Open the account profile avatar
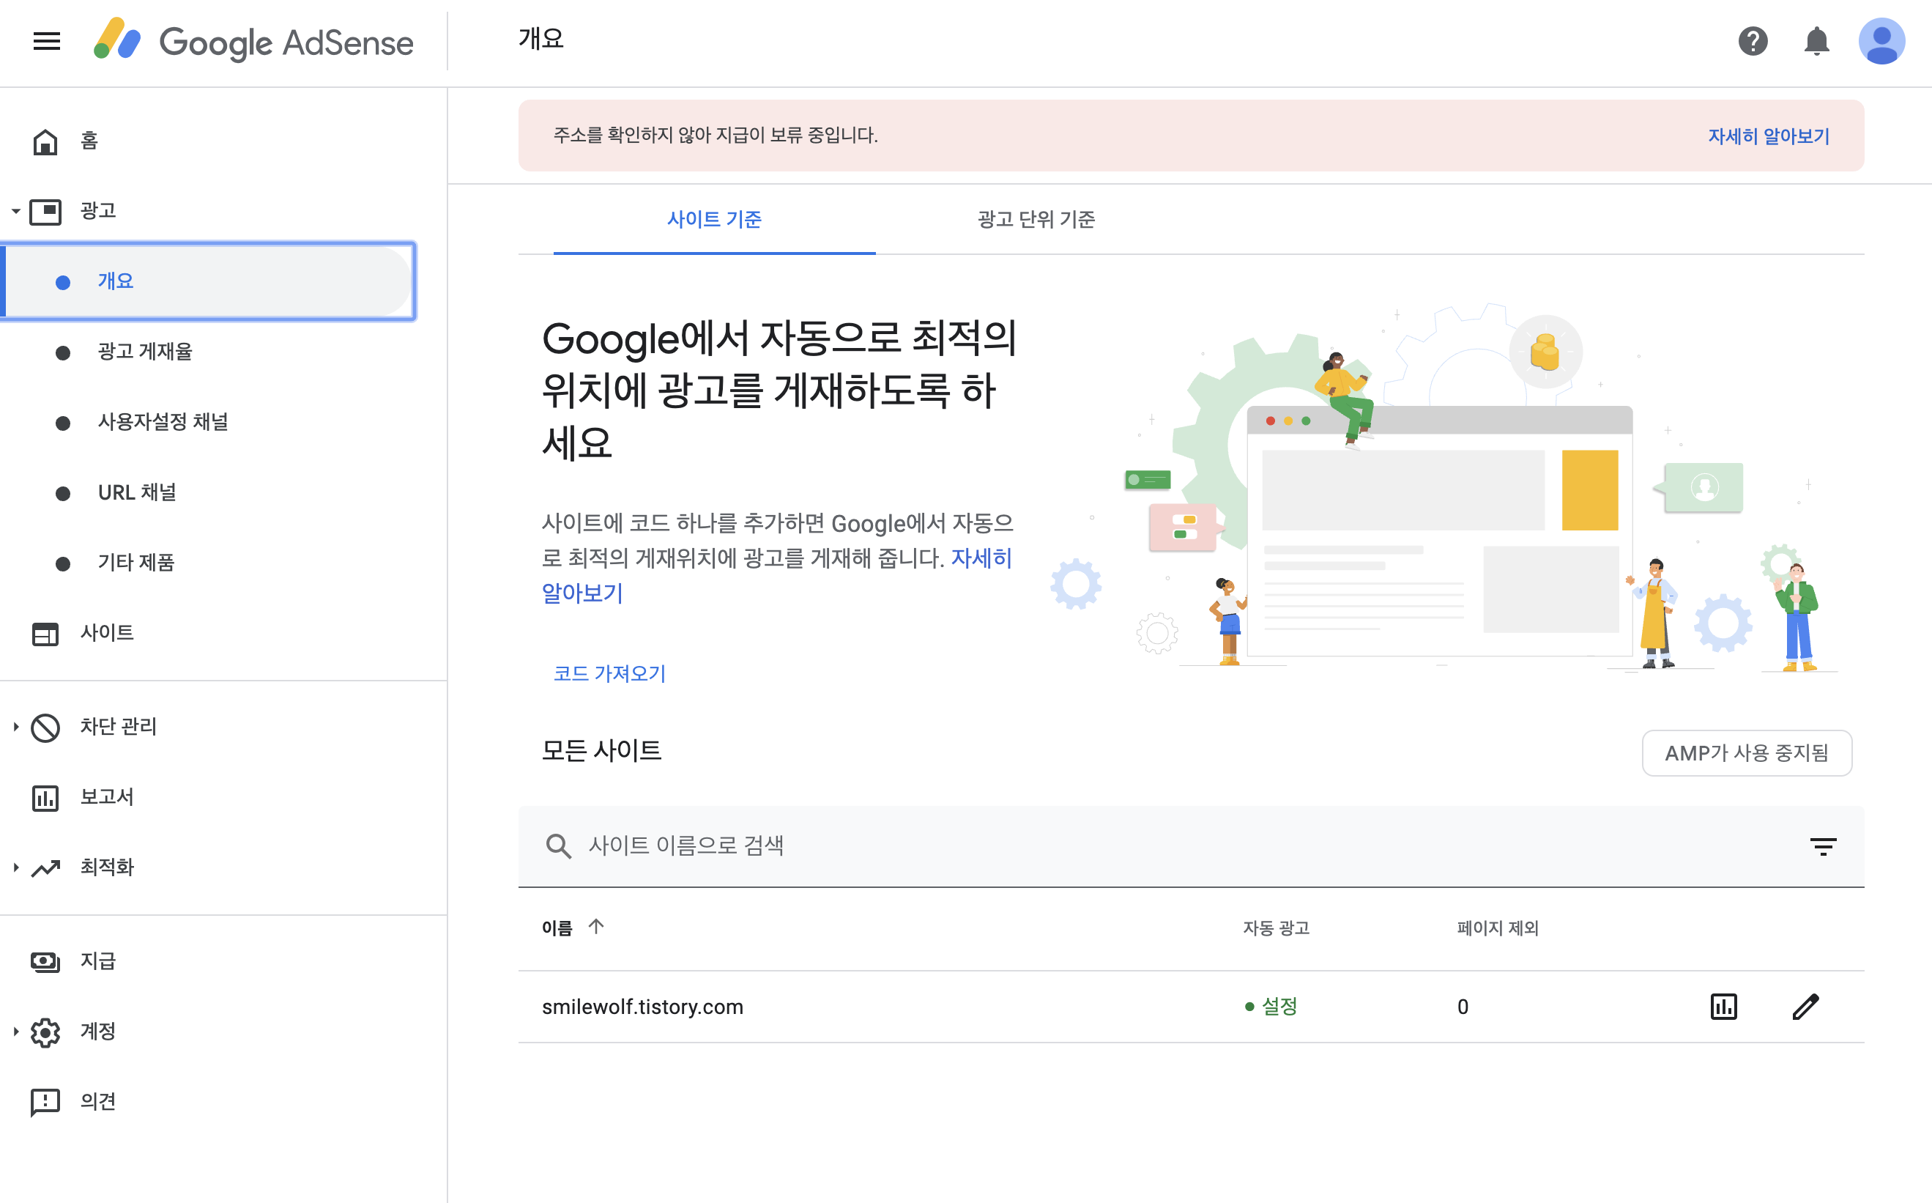This screenshot has height=1203, width=1932. click(x=1881, y=40)
